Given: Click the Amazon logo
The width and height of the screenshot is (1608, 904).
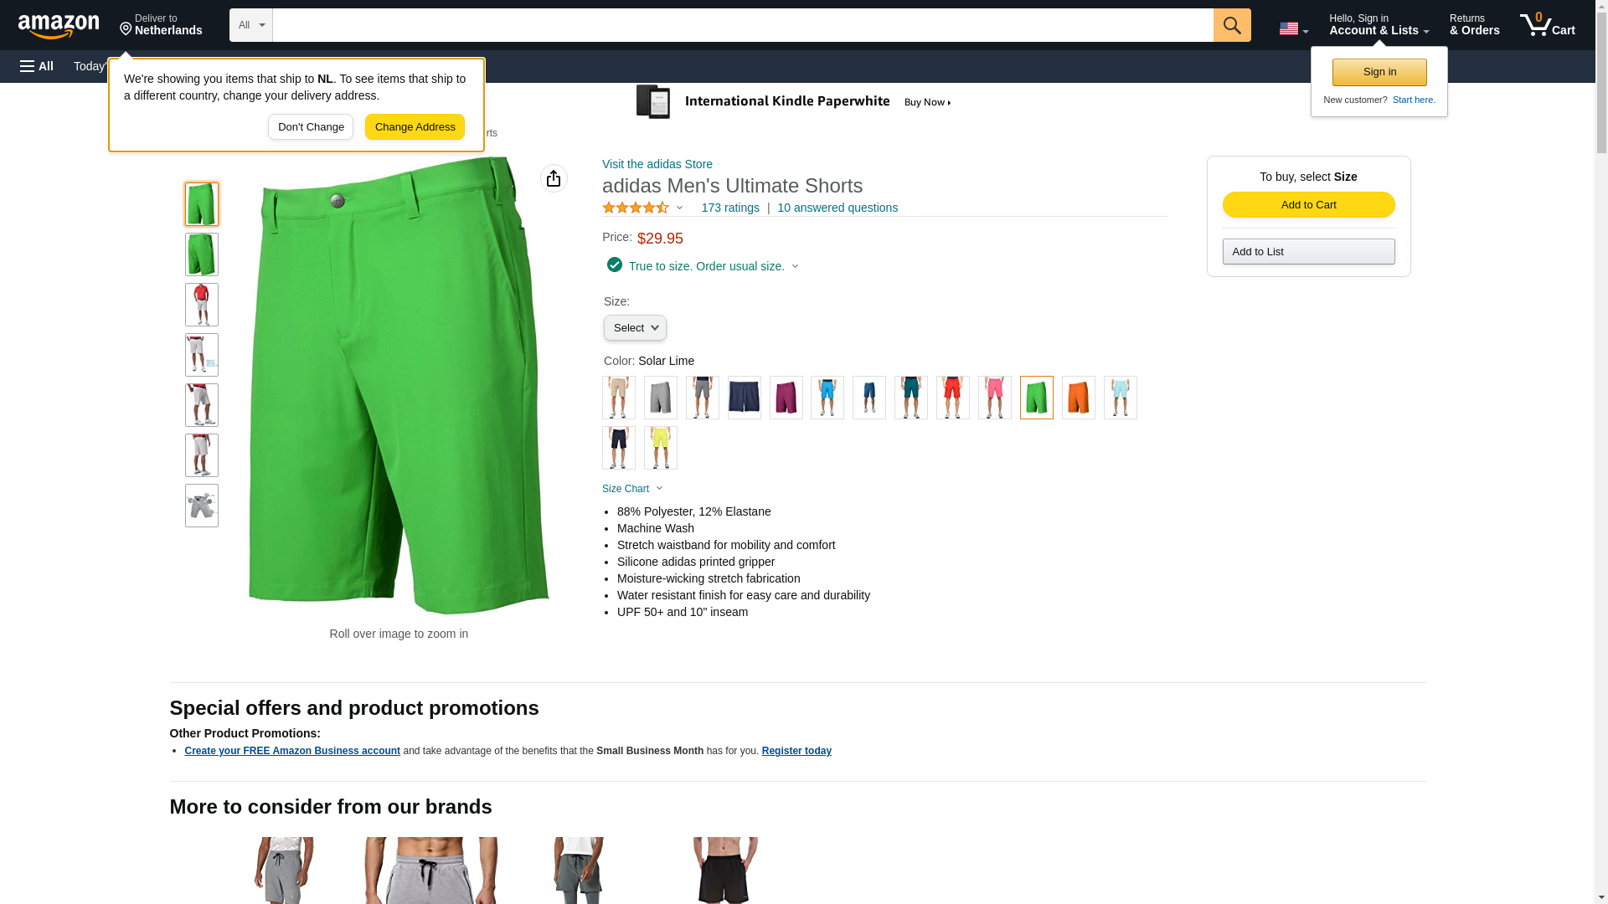Looking at the screenshot, I should tap(59, 26).
